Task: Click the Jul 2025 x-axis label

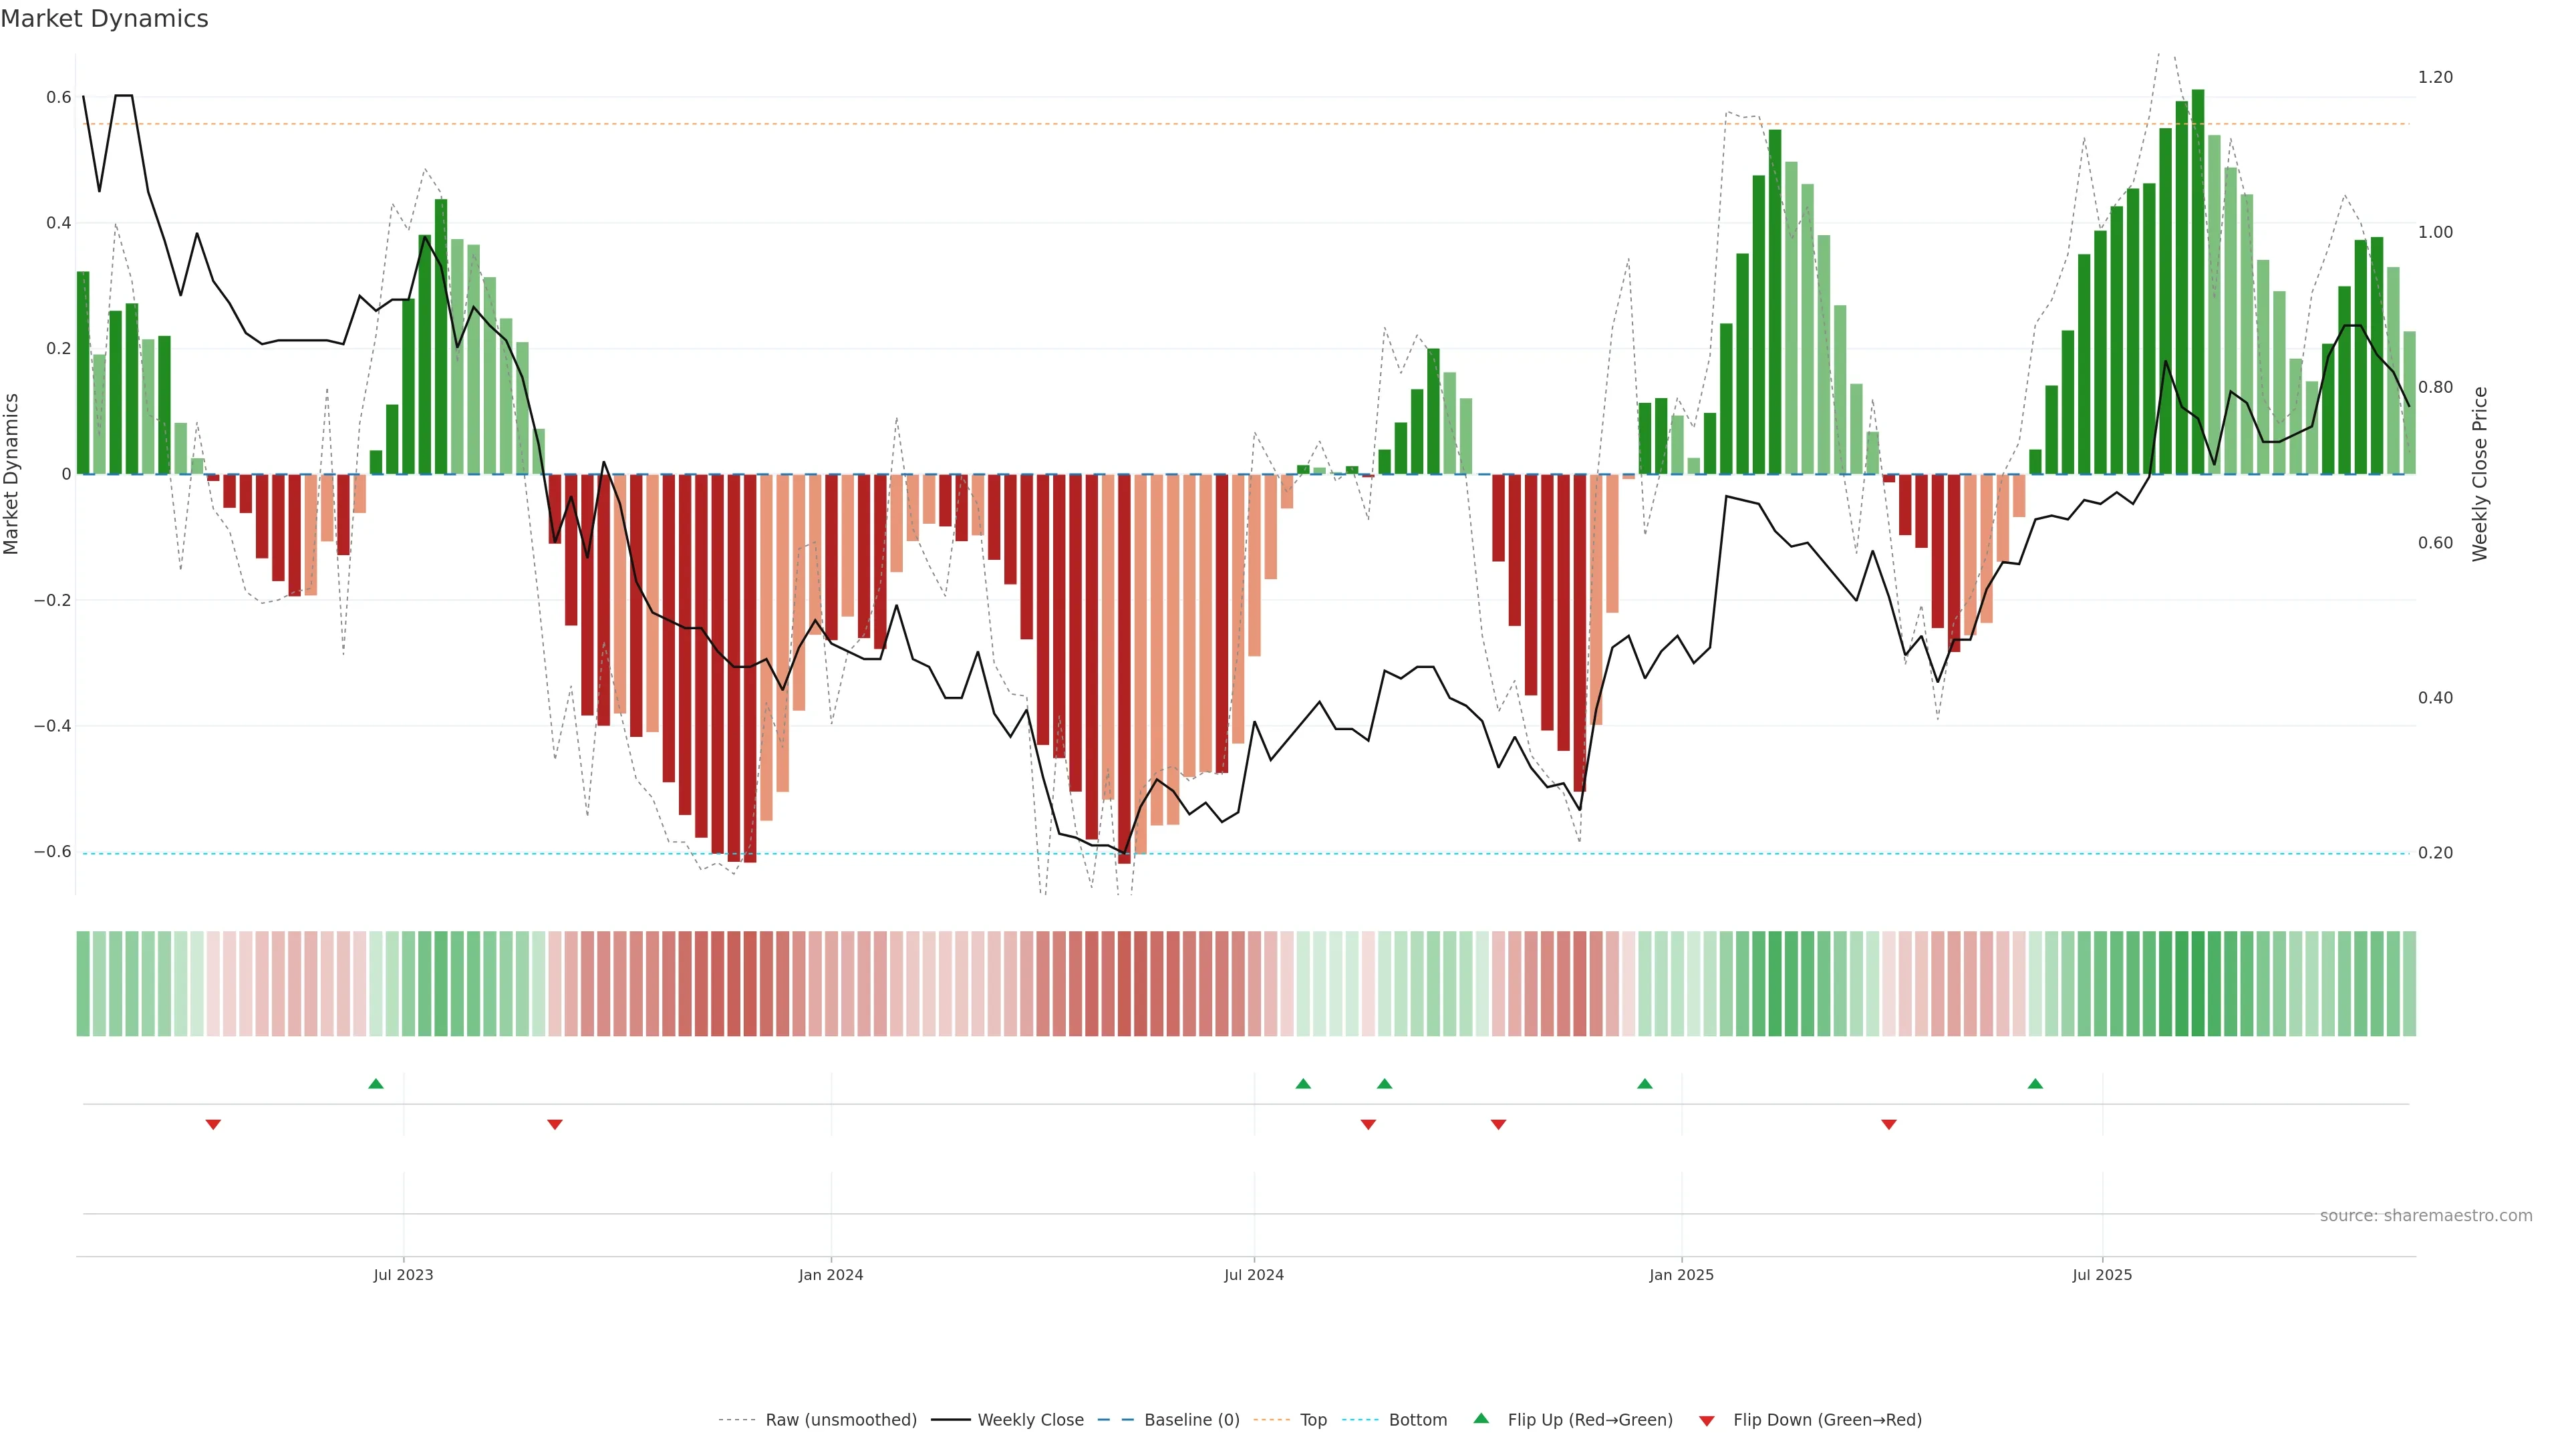Action: click(x=2102, y=1275)
